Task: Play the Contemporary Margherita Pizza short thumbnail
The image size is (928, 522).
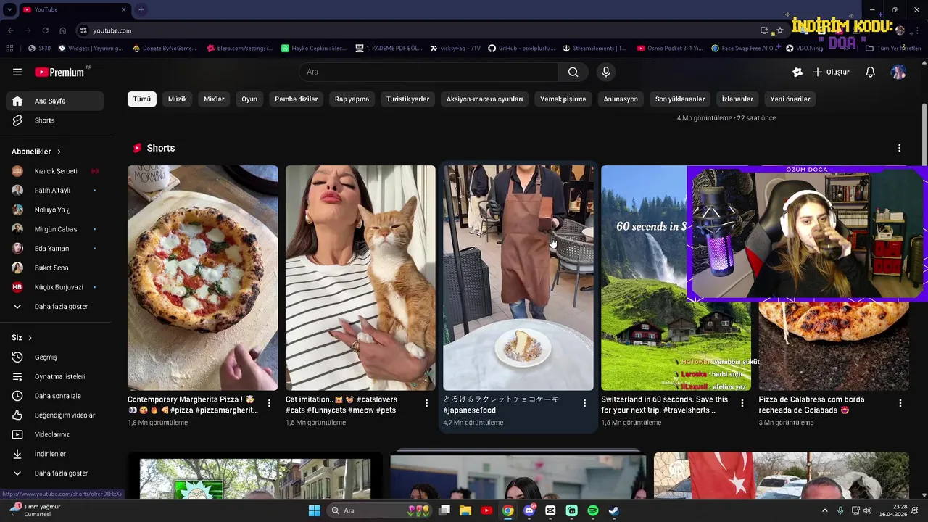Action: coord(202,278)
